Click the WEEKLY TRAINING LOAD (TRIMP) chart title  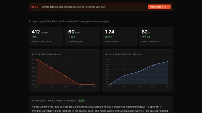[x=123, y=54]
